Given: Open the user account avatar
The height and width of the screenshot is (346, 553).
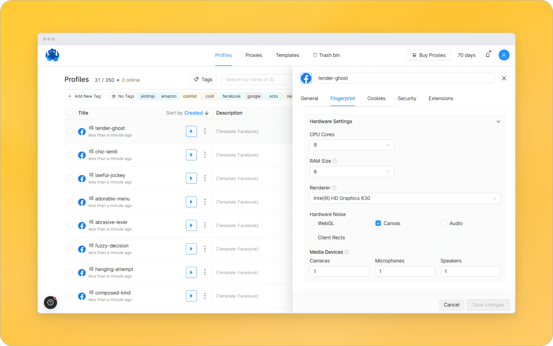Looking at the screenshot, I should coord(504,55).
